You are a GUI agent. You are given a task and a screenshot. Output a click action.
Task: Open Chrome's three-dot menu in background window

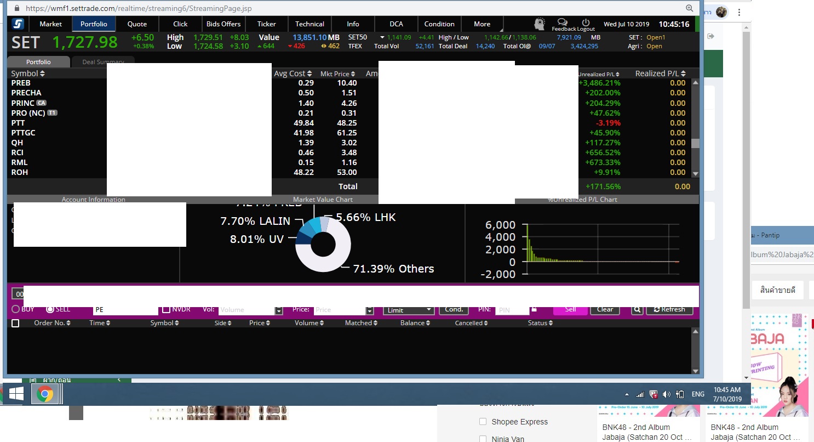click(740, 12)
